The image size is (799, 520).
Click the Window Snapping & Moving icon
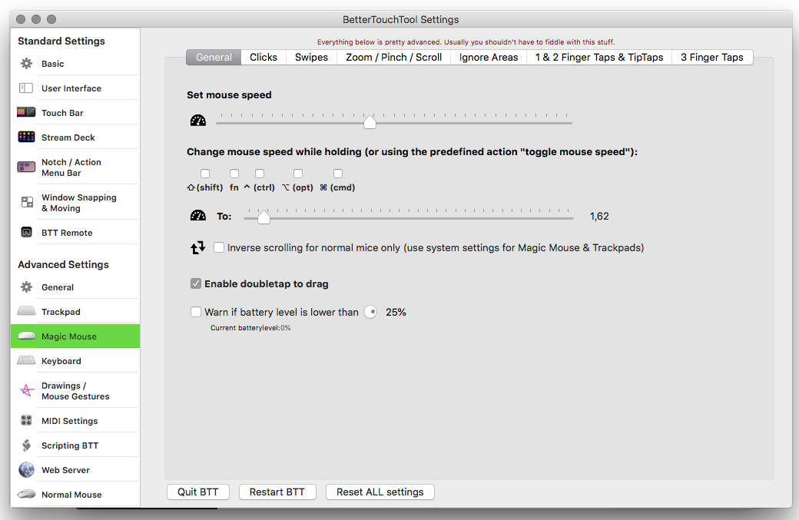(x=27, y=202)
